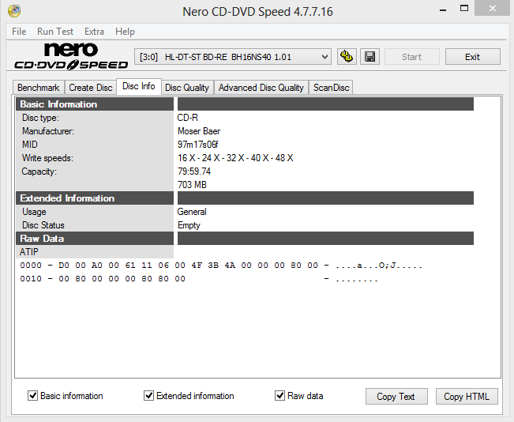Screen dimensions: 514x422
Task: Click the drive options wrench icon
Action: (347, 57)
